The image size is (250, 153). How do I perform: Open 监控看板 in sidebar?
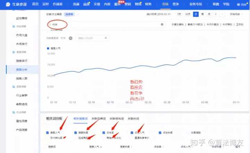point(22,18)
